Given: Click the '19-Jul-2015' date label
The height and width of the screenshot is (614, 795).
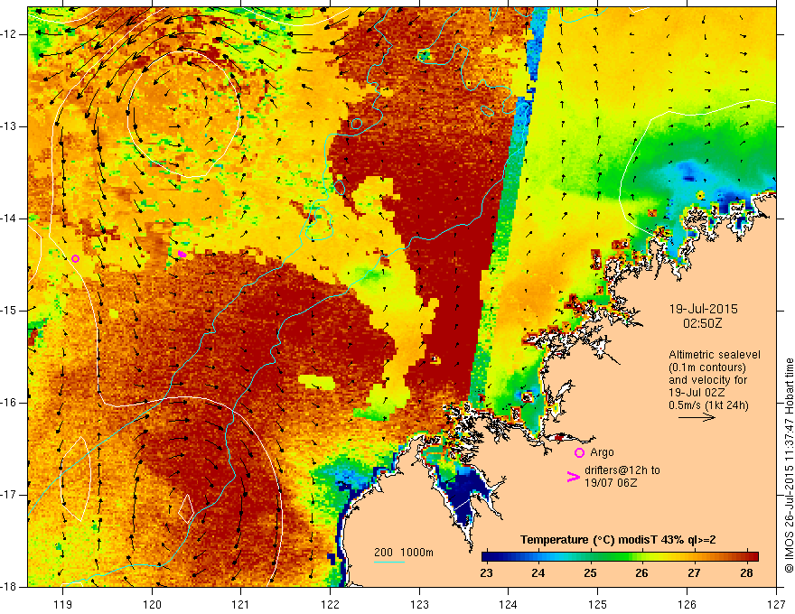Looking at the screenshot, I should 703,309.
